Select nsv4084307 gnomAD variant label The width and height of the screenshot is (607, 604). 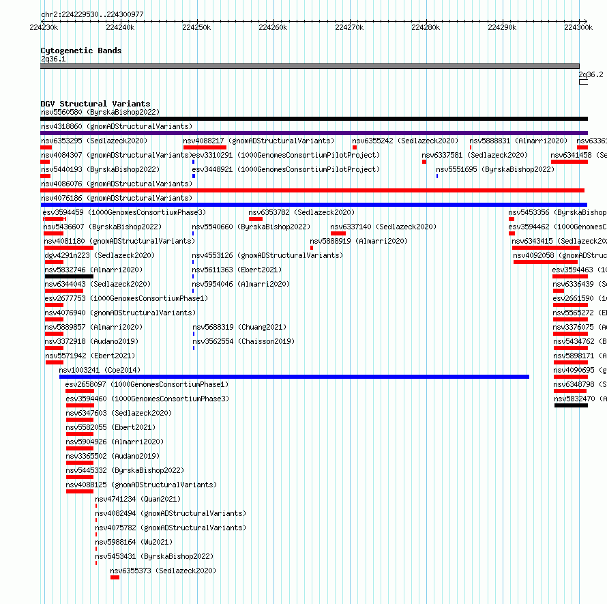tap(117, 155)
